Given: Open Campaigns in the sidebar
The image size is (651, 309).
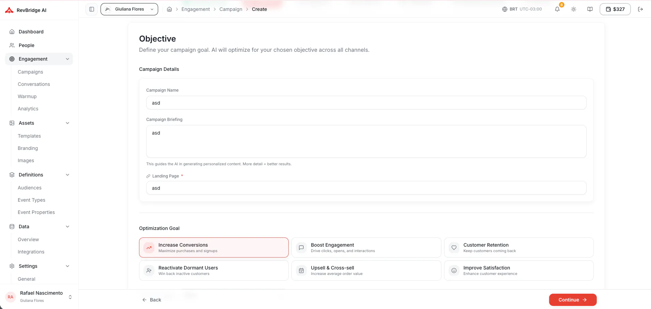Looking at the screenshot, I should 30,72.
